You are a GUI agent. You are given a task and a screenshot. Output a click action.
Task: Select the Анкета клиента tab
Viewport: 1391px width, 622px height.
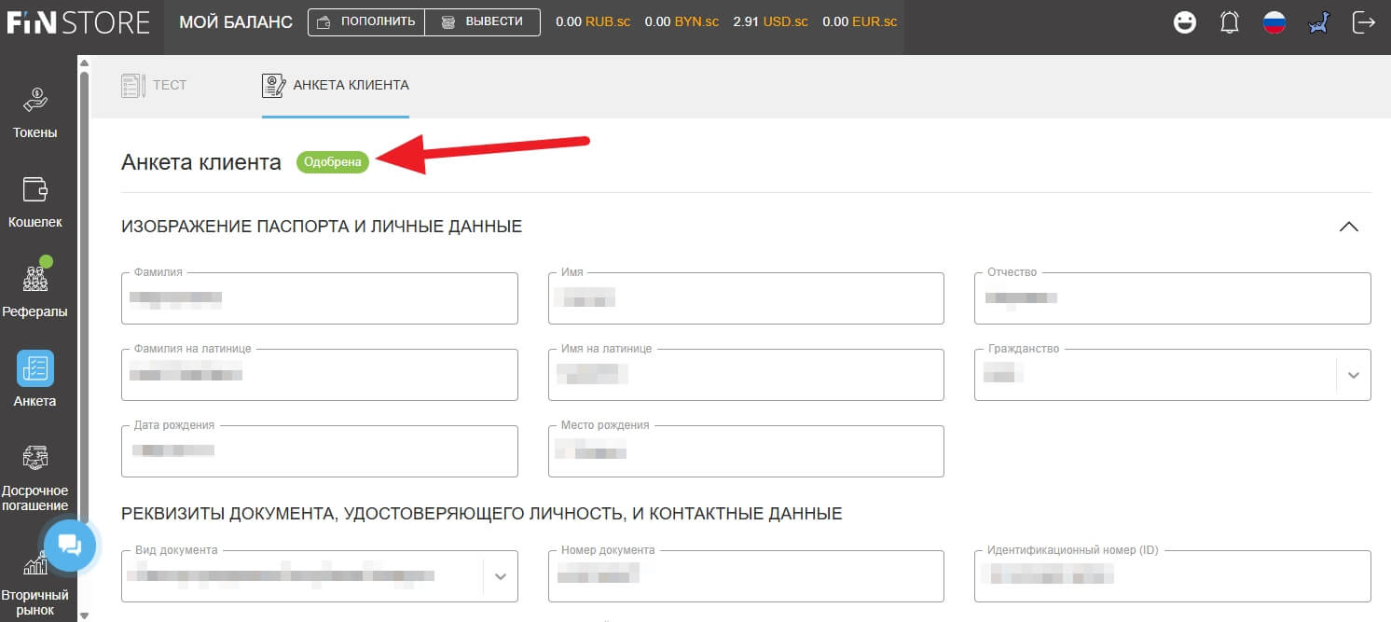click(336, 85)
